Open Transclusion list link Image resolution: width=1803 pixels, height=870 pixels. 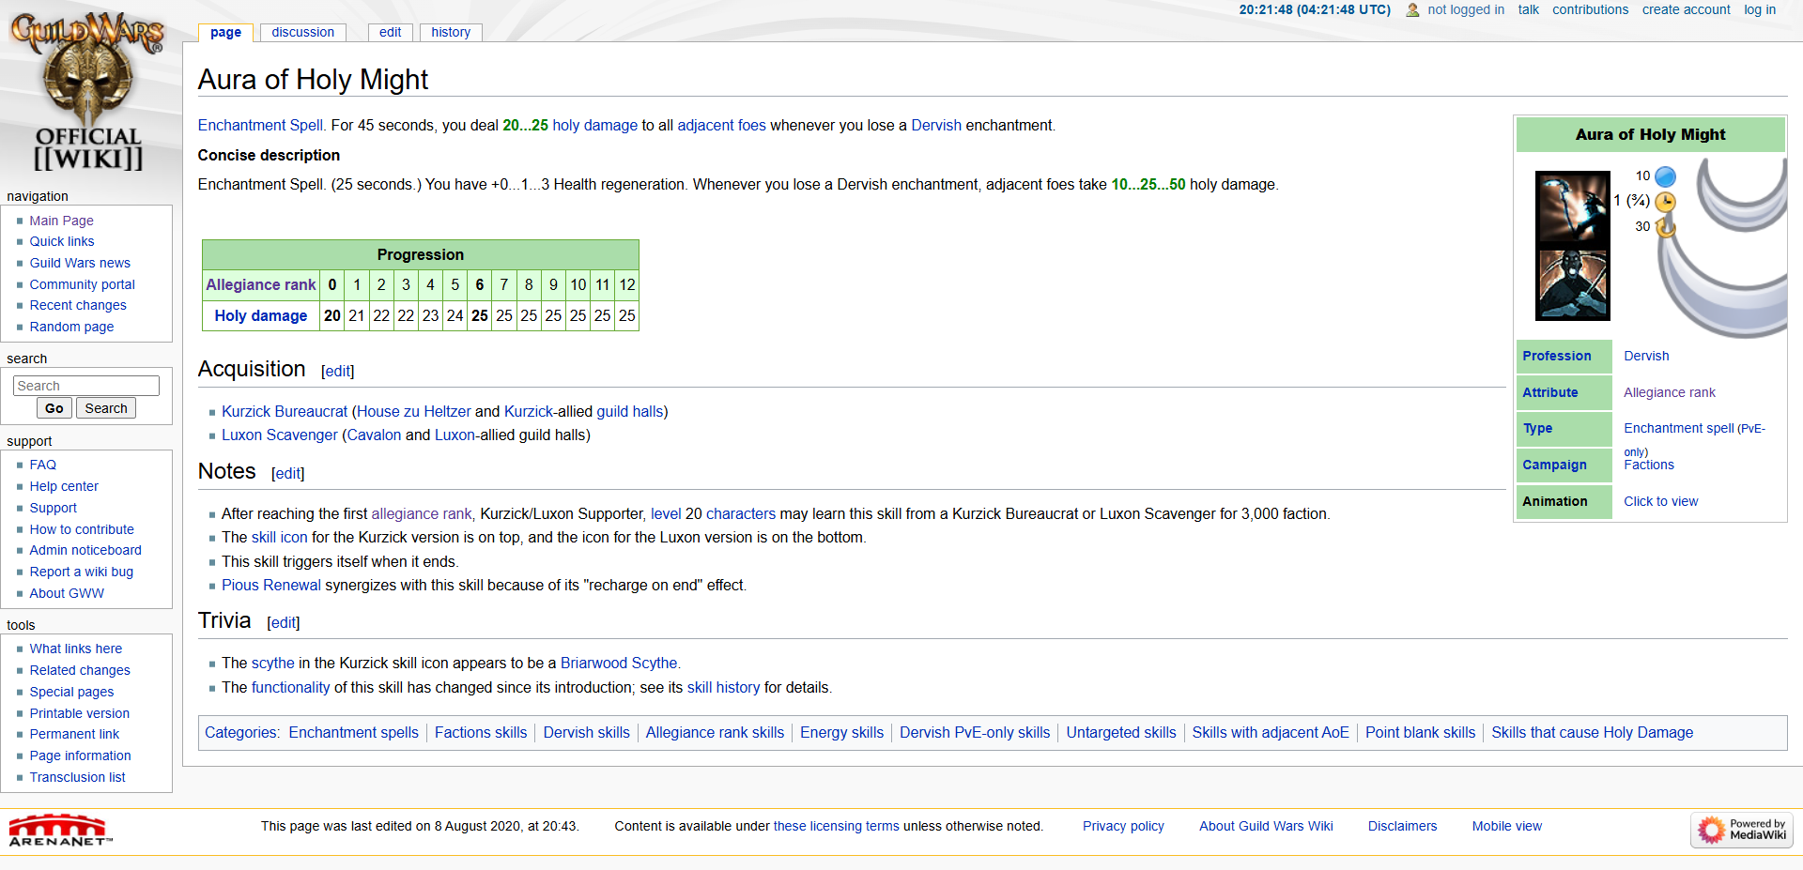point(77,777)
